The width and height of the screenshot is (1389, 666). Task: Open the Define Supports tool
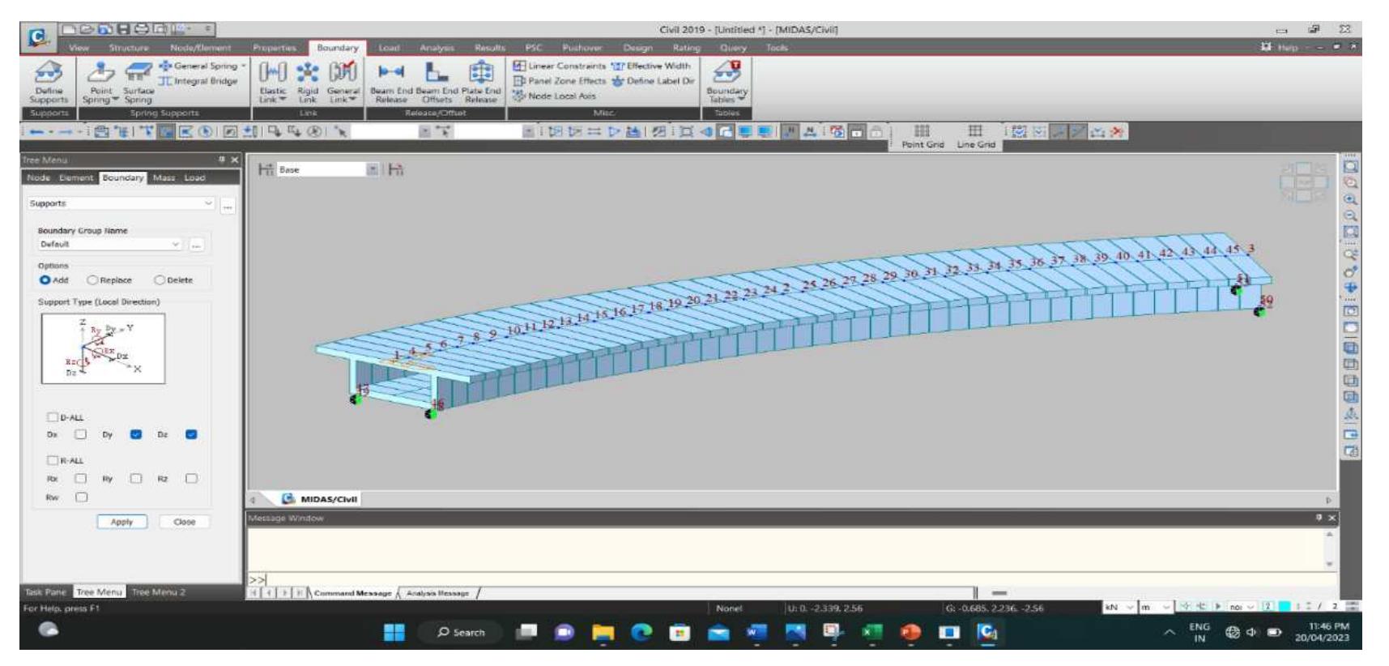49,83
